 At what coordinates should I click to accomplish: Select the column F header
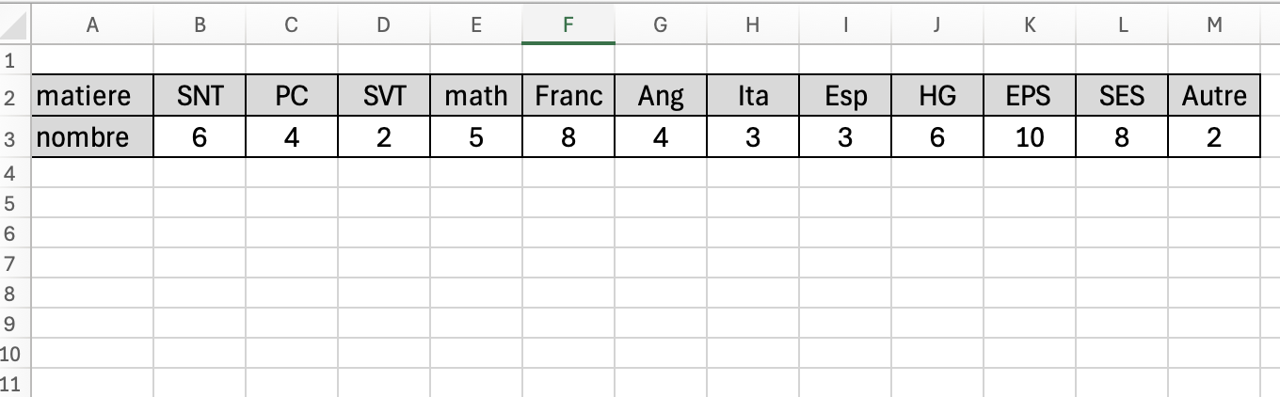568,25
